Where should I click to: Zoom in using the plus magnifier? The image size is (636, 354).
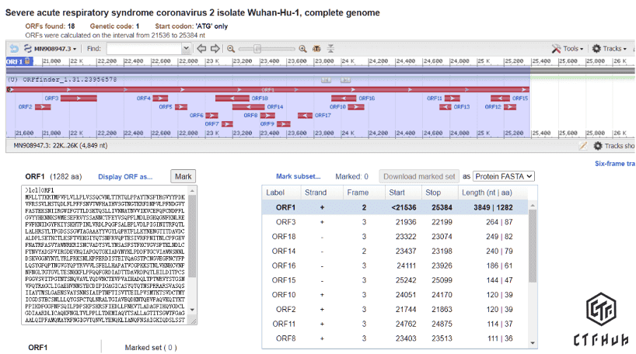[x=302, y=49]
